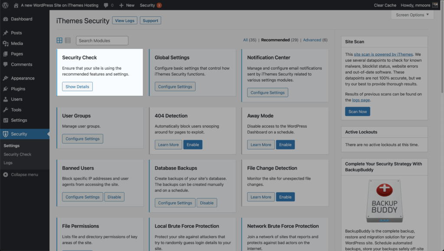Click the Users person icon

[x=5, y=99]
